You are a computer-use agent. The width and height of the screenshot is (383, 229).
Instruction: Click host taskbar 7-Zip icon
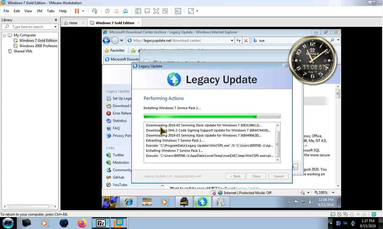pos(101,223)
